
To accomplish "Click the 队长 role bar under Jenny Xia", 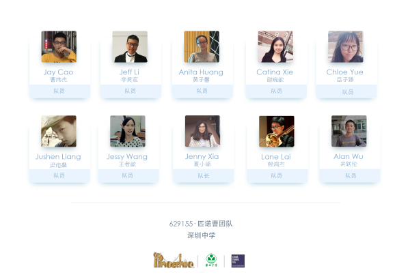I will point(204,176).
